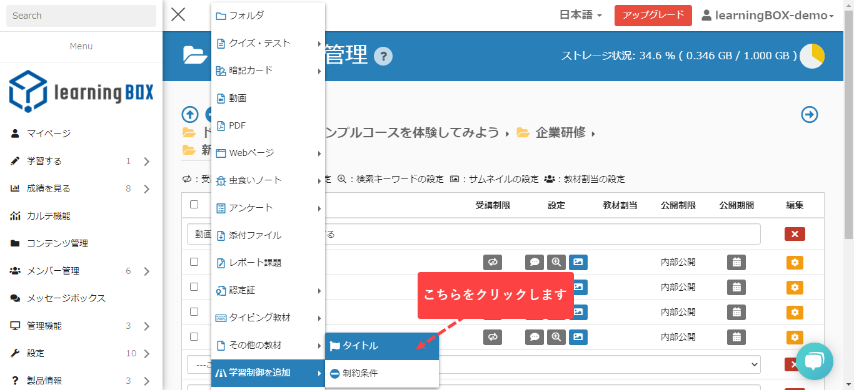Viewport: 854px width, 390px height.
Task: Click the first row's thumbnail image setting icon
Action: tap(578, 263)
